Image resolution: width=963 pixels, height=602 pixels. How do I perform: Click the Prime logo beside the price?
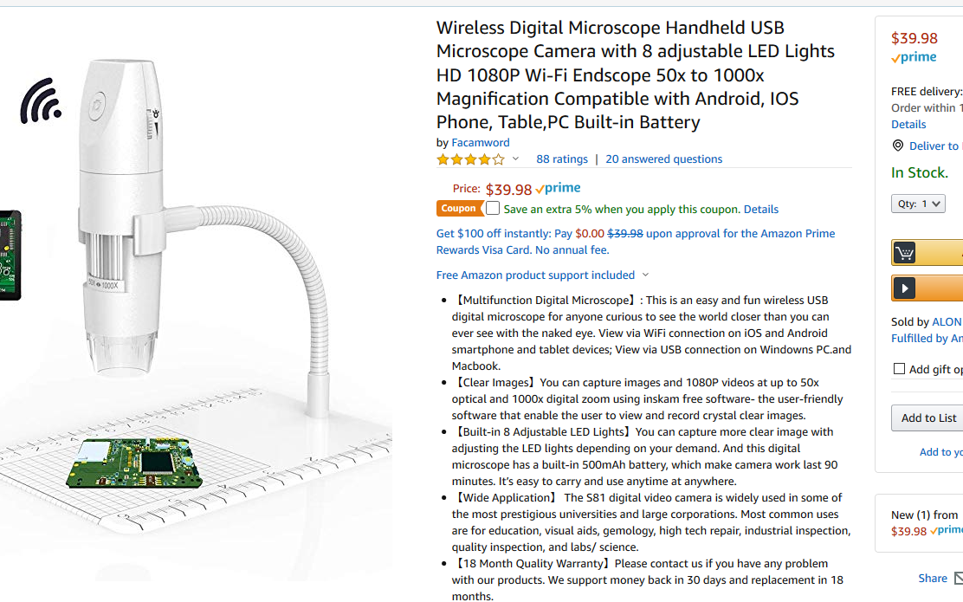[x=558, y=189]
